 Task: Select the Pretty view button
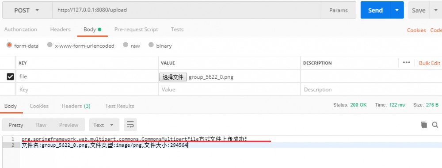click(x=16, y=125)
